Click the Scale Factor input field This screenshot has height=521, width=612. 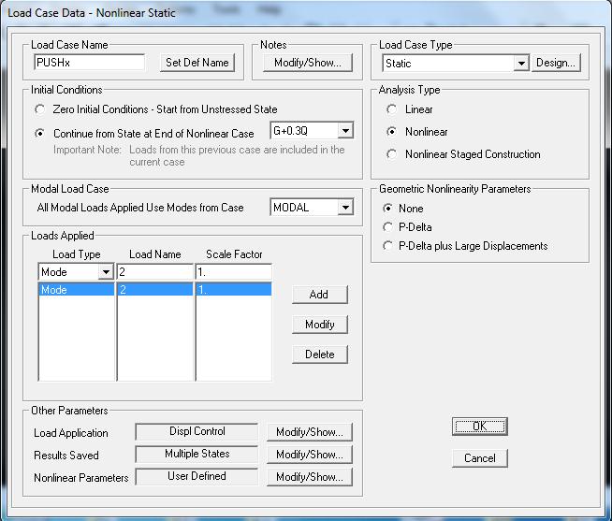click(234, 272)
